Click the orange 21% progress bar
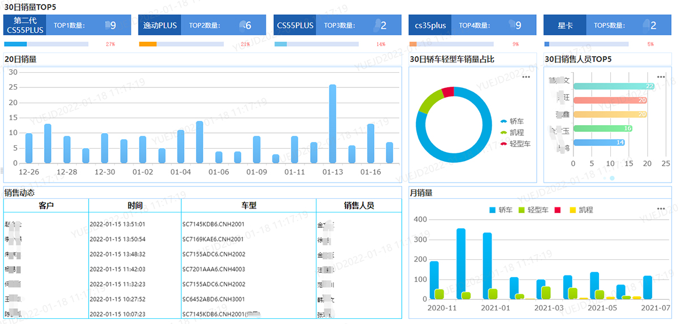Screen dimensions: 678x324 [181, 44]
